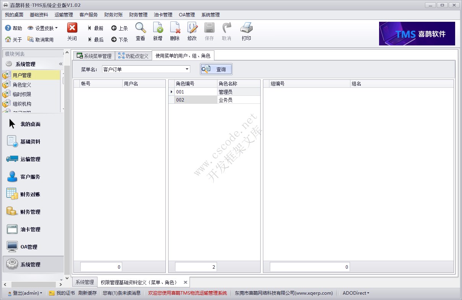The image size is (462, 300).
Task: Click the 打印 printer icon
Action: tap(246, 28)
